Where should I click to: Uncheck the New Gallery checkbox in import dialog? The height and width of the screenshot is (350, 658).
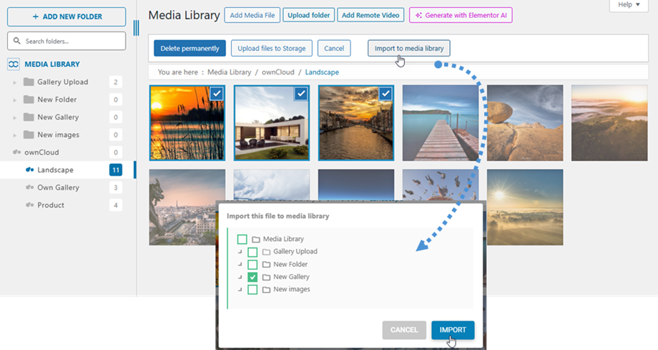[252, 277]
